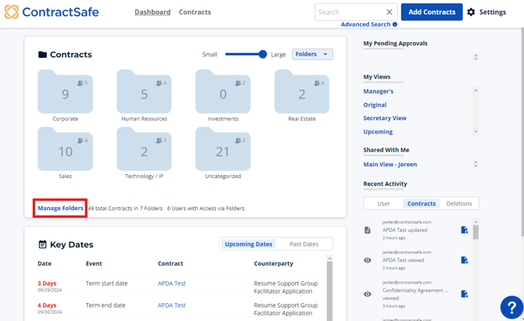Open the Corporate folder icon

click(65, 92)
